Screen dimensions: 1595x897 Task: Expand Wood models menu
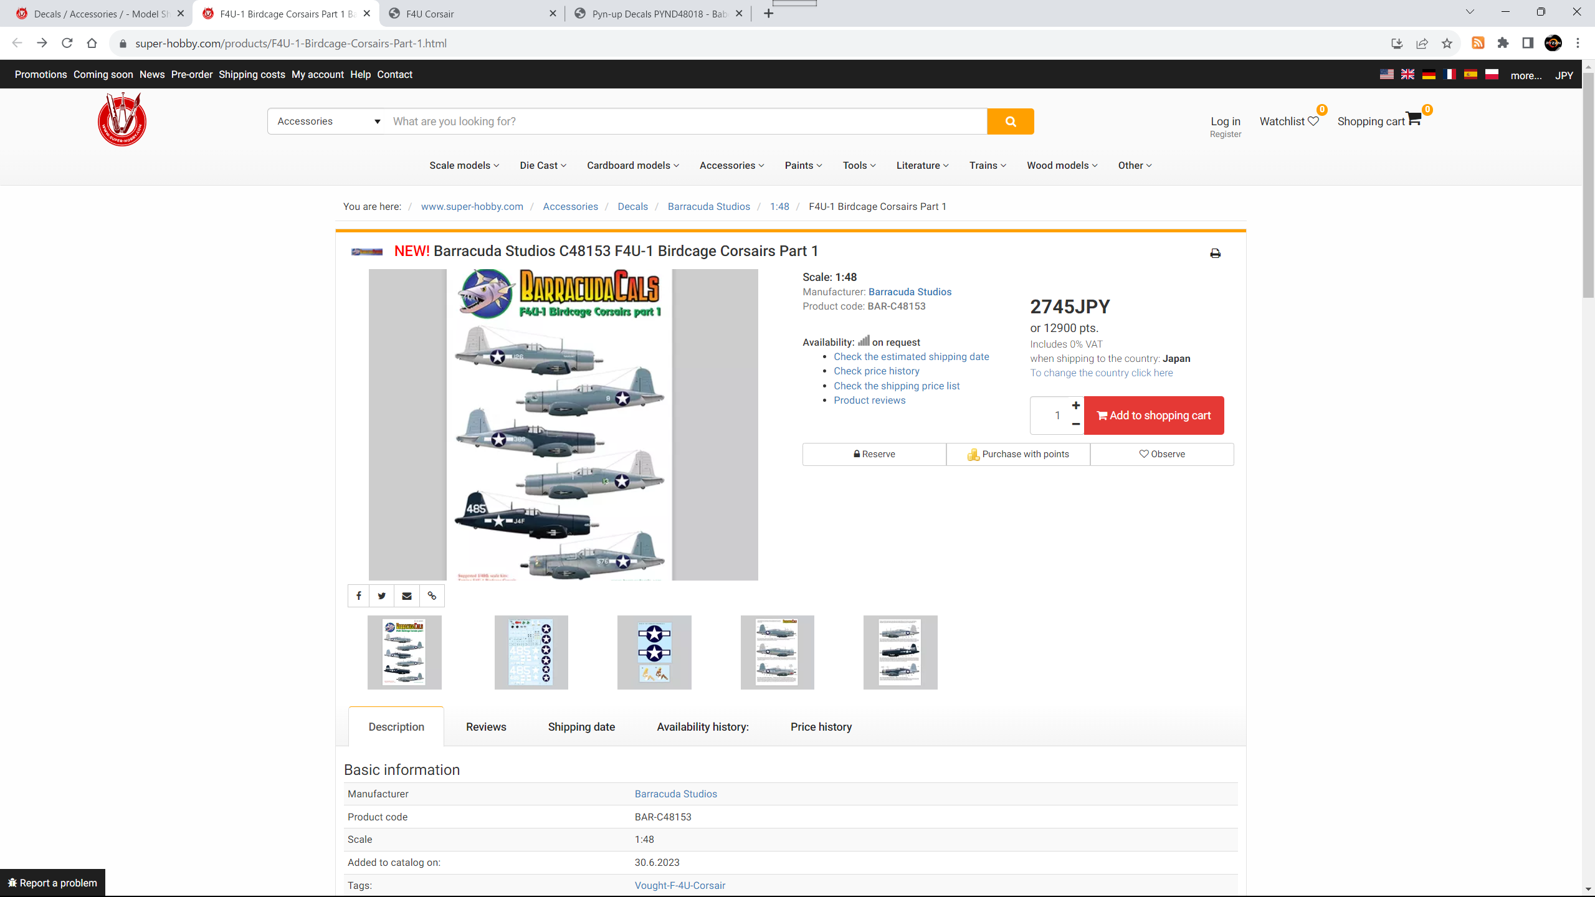click(x=1062, y=165)
